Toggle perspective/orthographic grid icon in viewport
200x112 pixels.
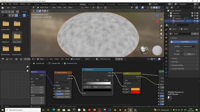click(161, 38)
